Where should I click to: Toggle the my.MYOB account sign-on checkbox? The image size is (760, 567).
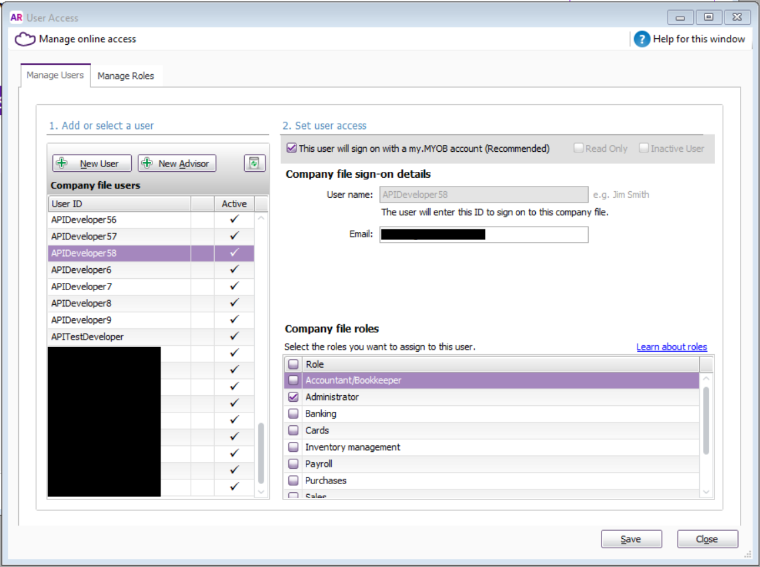click(x=291, y=148)
